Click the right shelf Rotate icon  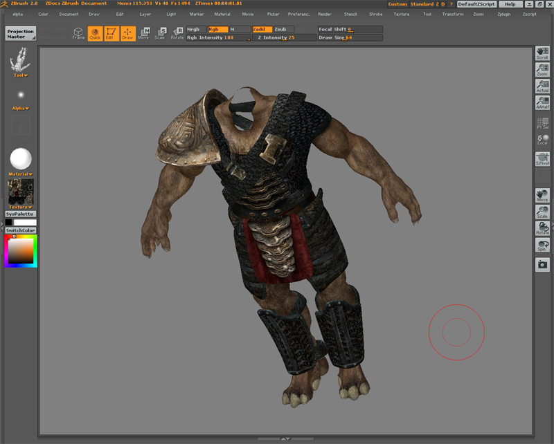point(542,228)
